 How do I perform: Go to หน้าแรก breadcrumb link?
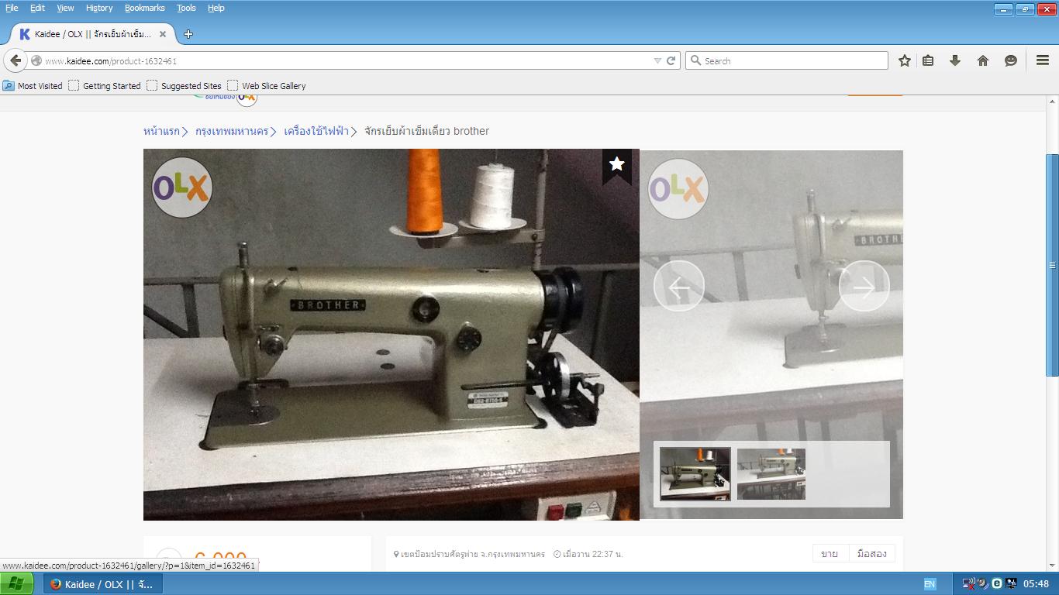point(161,131)
